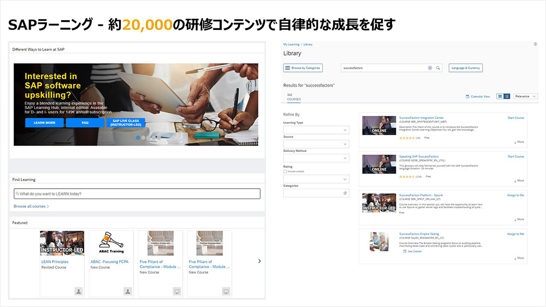546x307 pixels.
Task: Open the Browse all courses link
Action: pyautogui.click(x=31, y=206)
